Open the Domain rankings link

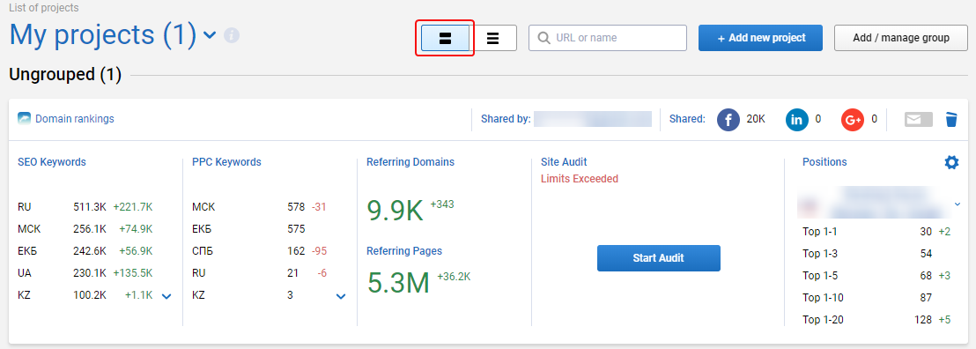75,118
